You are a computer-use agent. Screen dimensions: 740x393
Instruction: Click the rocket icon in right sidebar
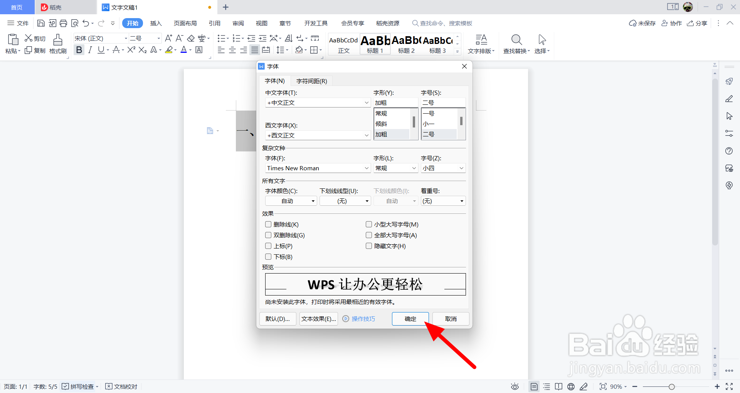(729, 81)
